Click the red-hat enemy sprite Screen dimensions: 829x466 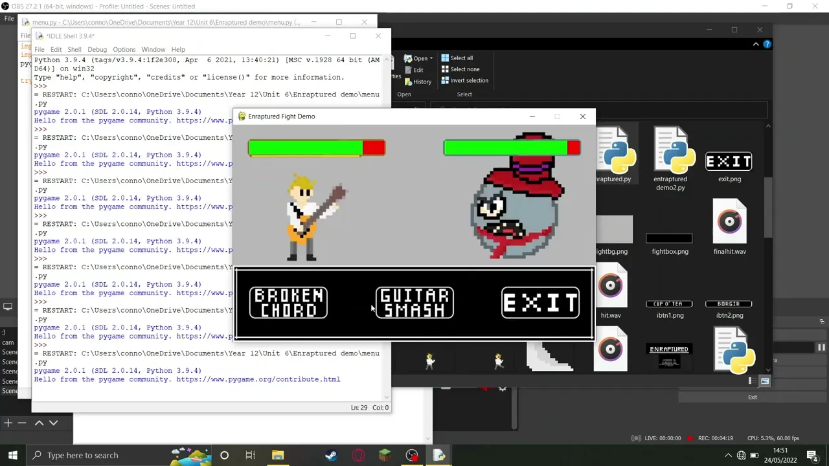coord(517,197)
